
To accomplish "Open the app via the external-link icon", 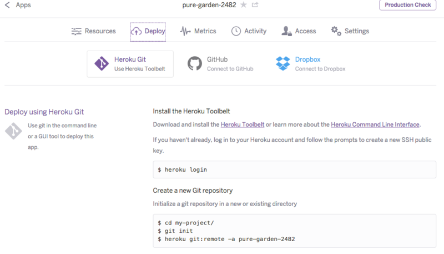I will 255,5.
